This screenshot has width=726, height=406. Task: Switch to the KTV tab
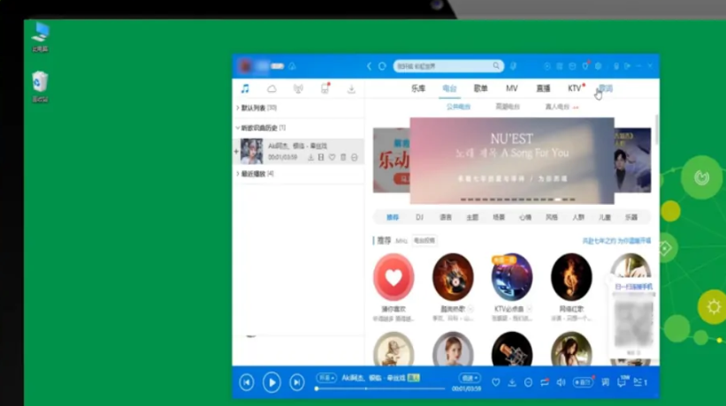click(x=575, y=88)
